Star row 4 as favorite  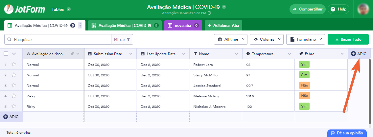point(14,96)
